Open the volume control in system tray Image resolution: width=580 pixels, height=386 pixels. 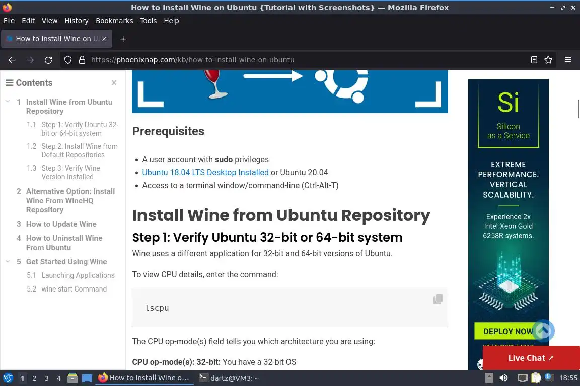503,378
